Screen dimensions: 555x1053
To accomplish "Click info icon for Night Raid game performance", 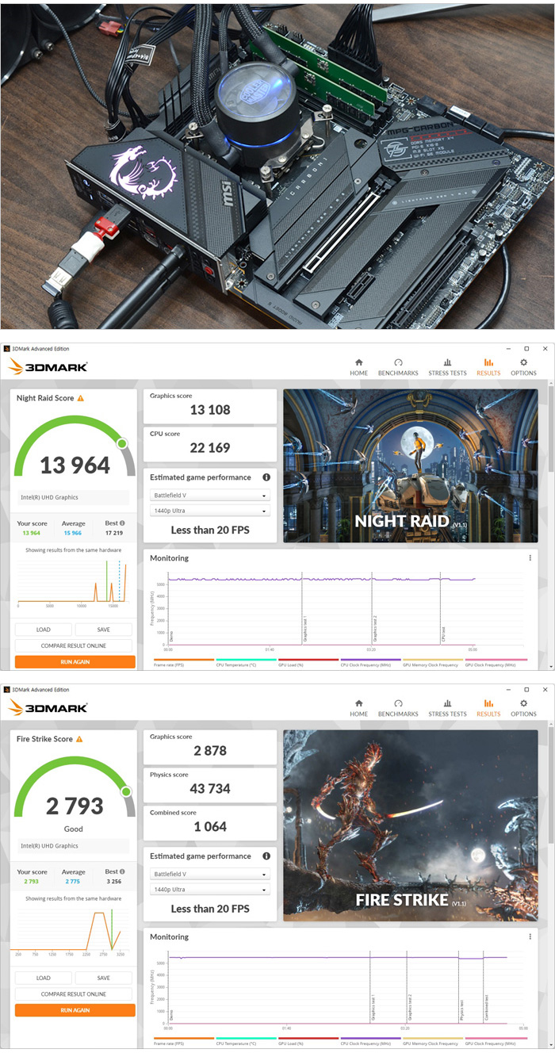I will [x=266, y=477].
